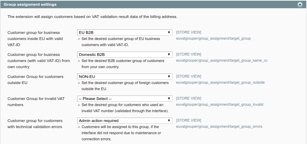Open the NON-EU customer group dropdown
The height and width of the screenshot is (144, 307).
125,77
